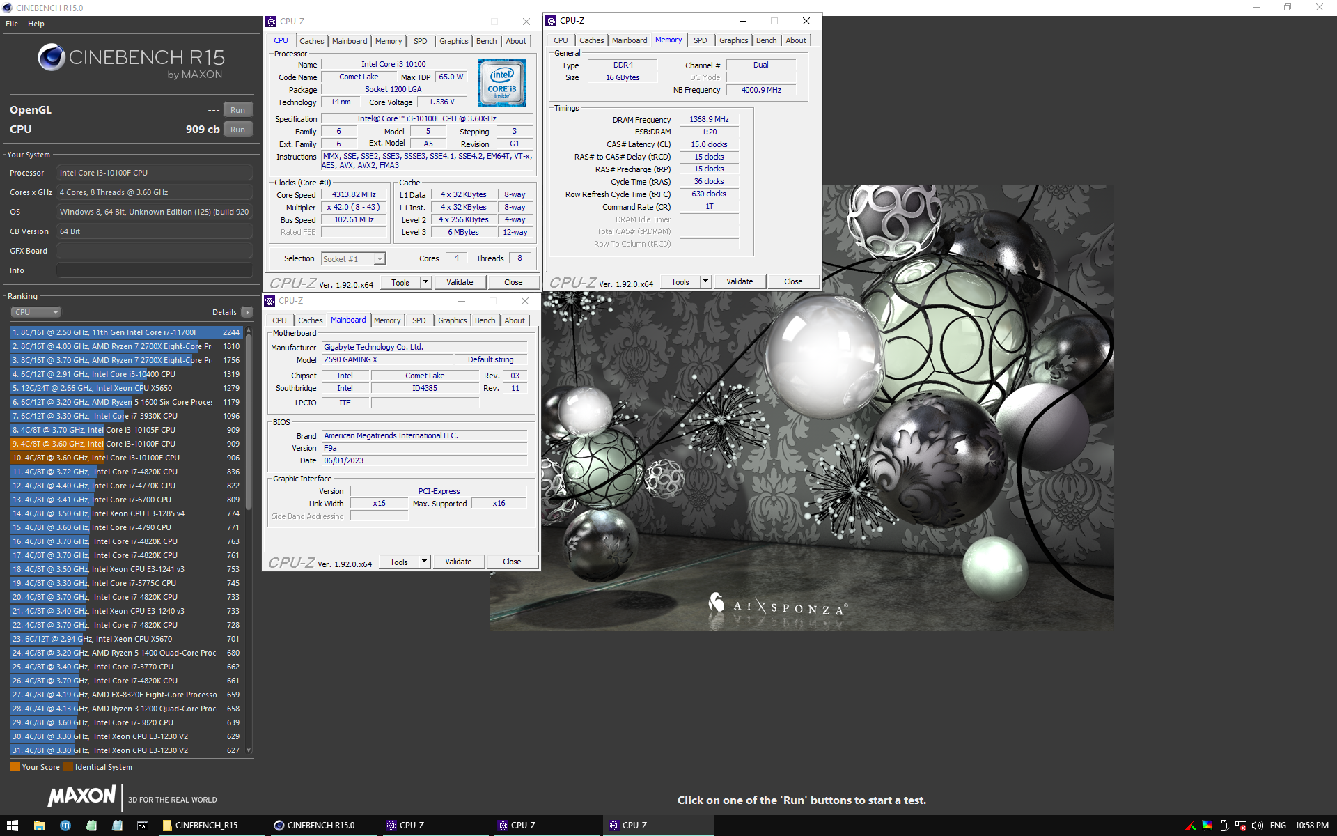Click the empty Info input field
1337x836 pixels.
tap(155, 270)
